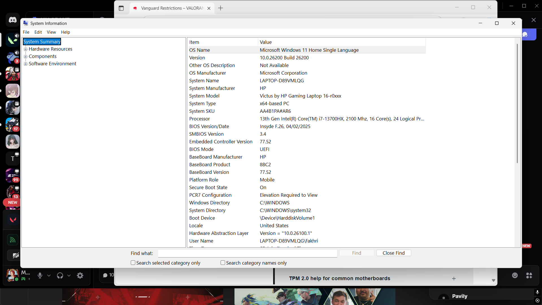Viewport: 542px width, 305px height.
Task: Open the Help menu
Action: coord(66,32)
